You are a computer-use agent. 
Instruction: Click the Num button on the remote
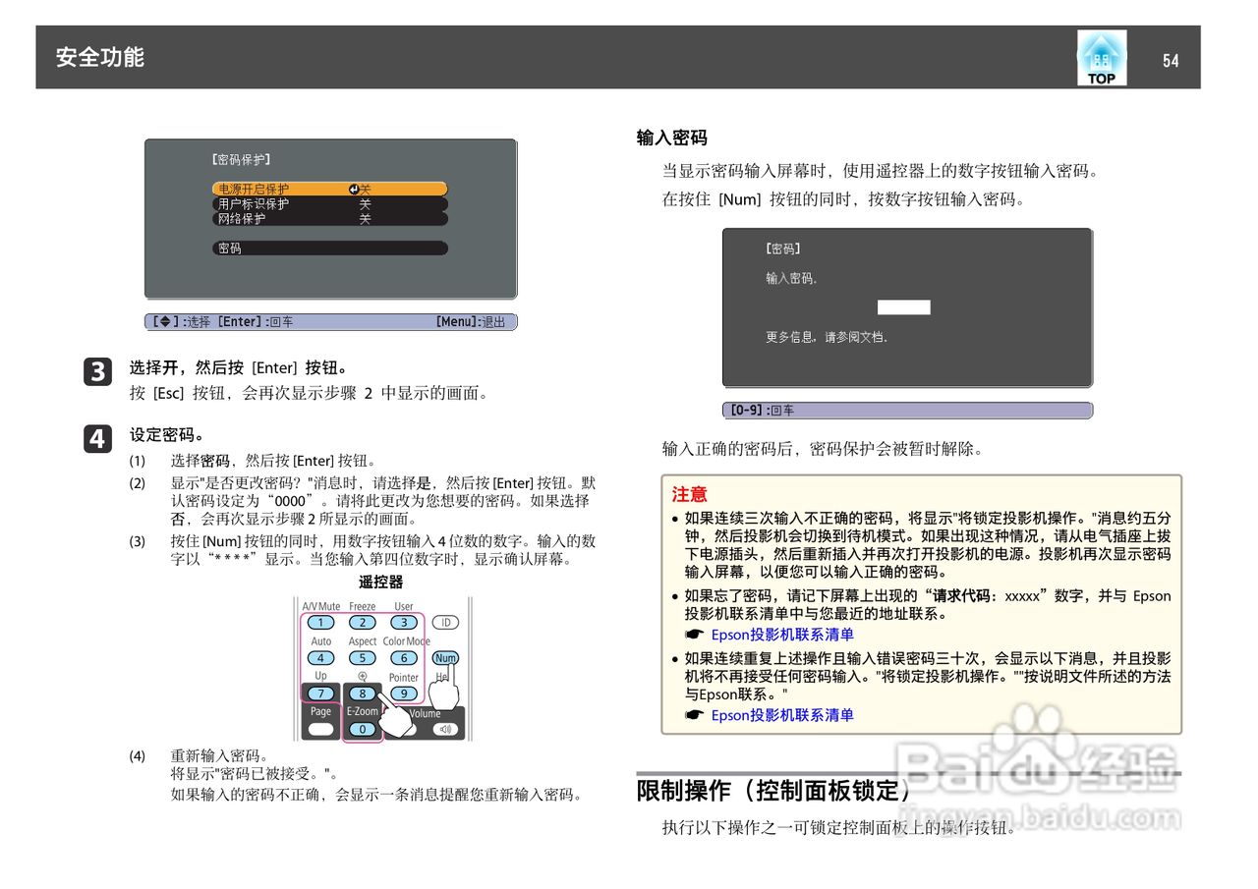(445, 658)
